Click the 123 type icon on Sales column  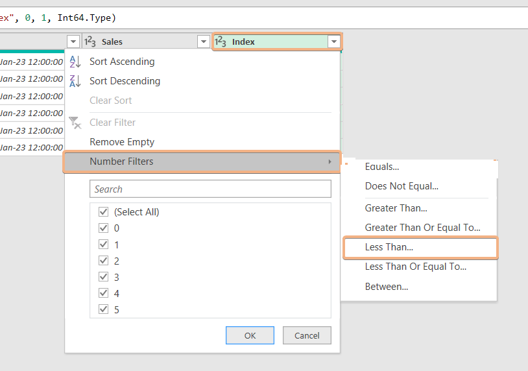tap(90, 42)
